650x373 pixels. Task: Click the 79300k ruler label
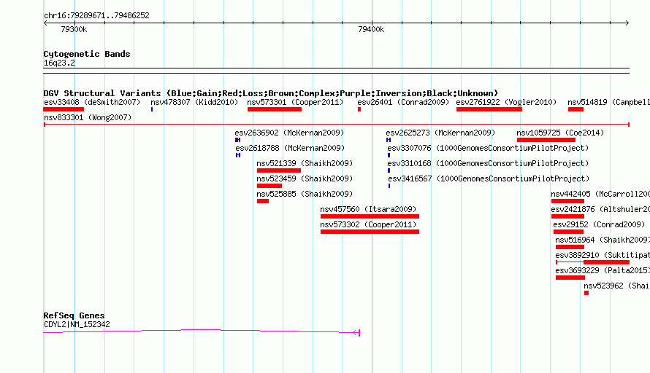[74, 29]
